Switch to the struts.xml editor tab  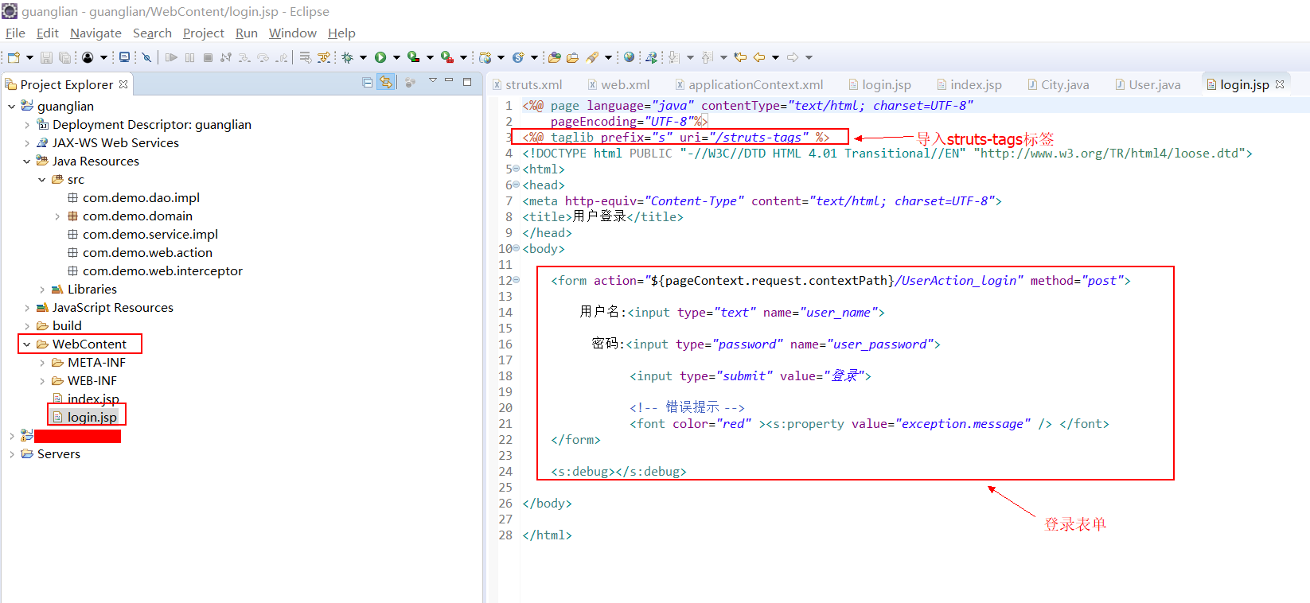point(528,84)
